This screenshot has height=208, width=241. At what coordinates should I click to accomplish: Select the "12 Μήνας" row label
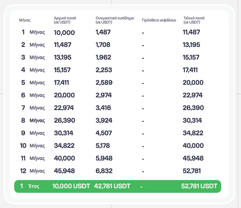coord(33,171)
